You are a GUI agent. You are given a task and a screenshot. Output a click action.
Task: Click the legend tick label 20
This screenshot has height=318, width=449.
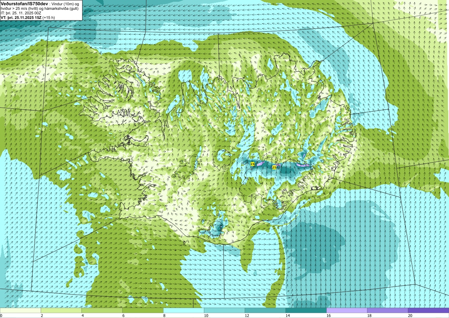[x=410, y=316]
